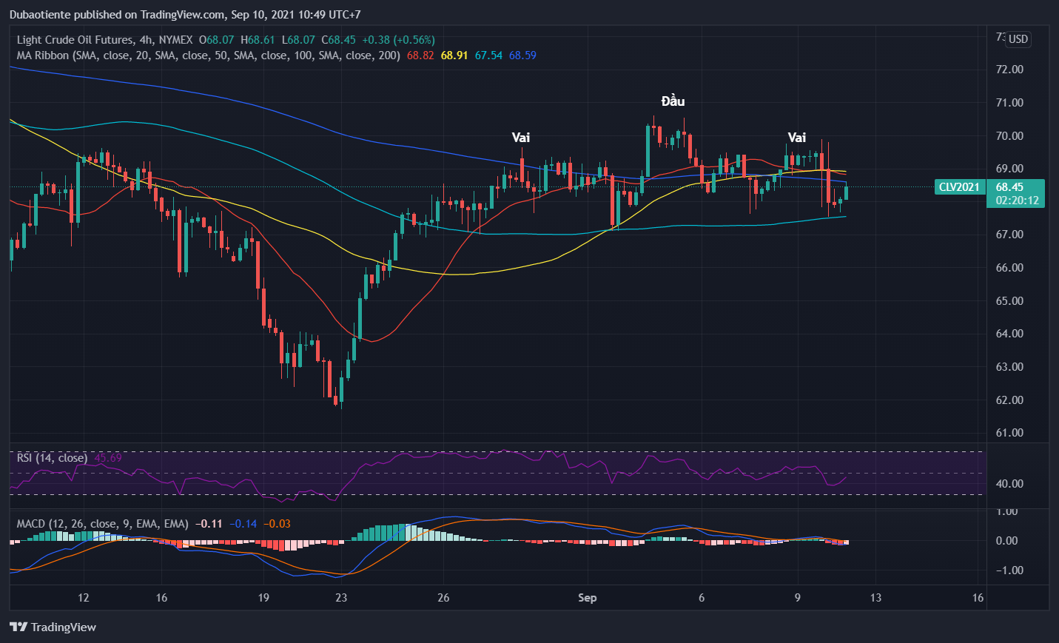Click the yellow 68.91 SMA value
The height and width of the screenshot is (643, 1059).
tap(454, 55)
